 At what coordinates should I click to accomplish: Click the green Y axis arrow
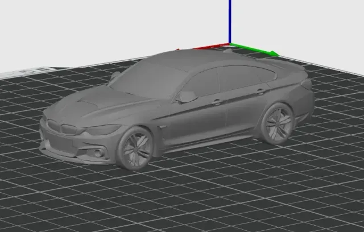pyautogui.click(x=255, y=49)
